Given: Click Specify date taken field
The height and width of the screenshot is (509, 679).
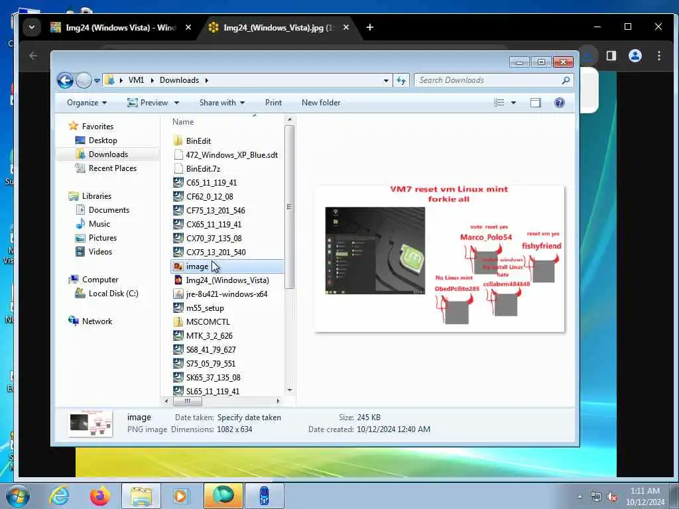Looking at the screenshot, I should (249, 418).
